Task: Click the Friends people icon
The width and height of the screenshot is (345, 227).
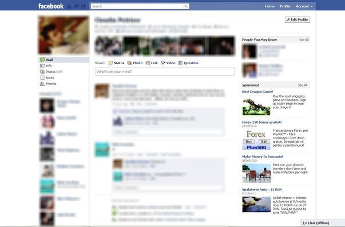Action: click(x=42, y=84)
